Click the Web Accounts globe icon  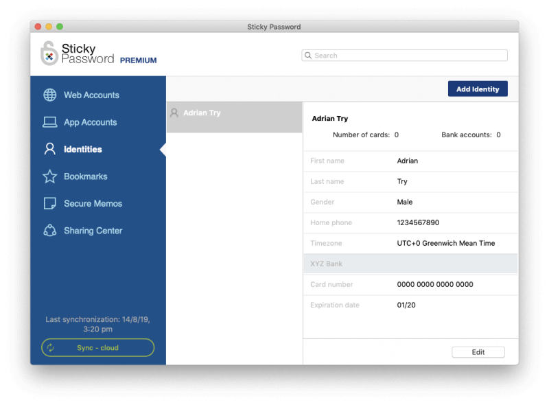[49, 95]
